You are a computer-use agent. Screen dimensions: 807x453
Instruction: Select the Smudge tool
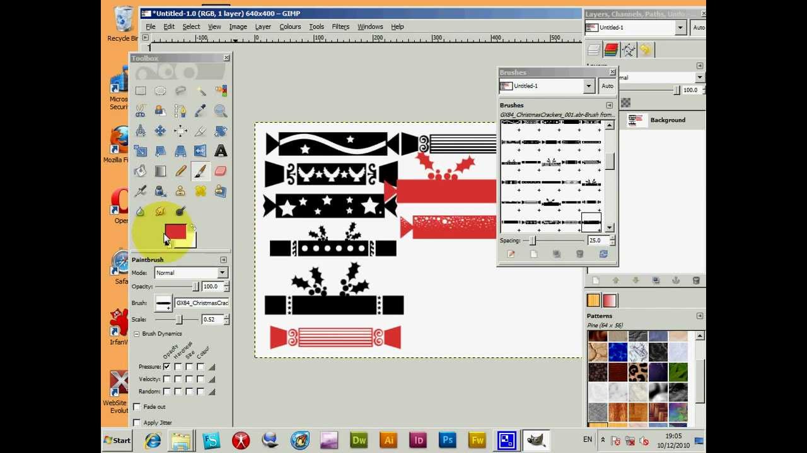160,211
